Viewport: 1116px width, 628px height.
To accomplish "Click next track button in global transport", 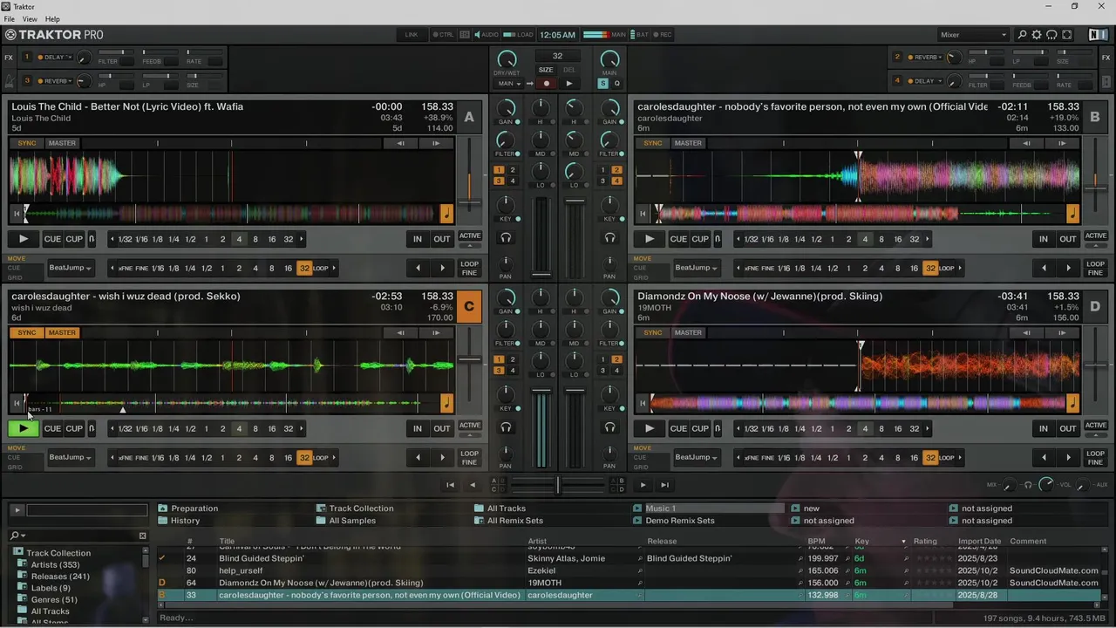I will 664,485.
